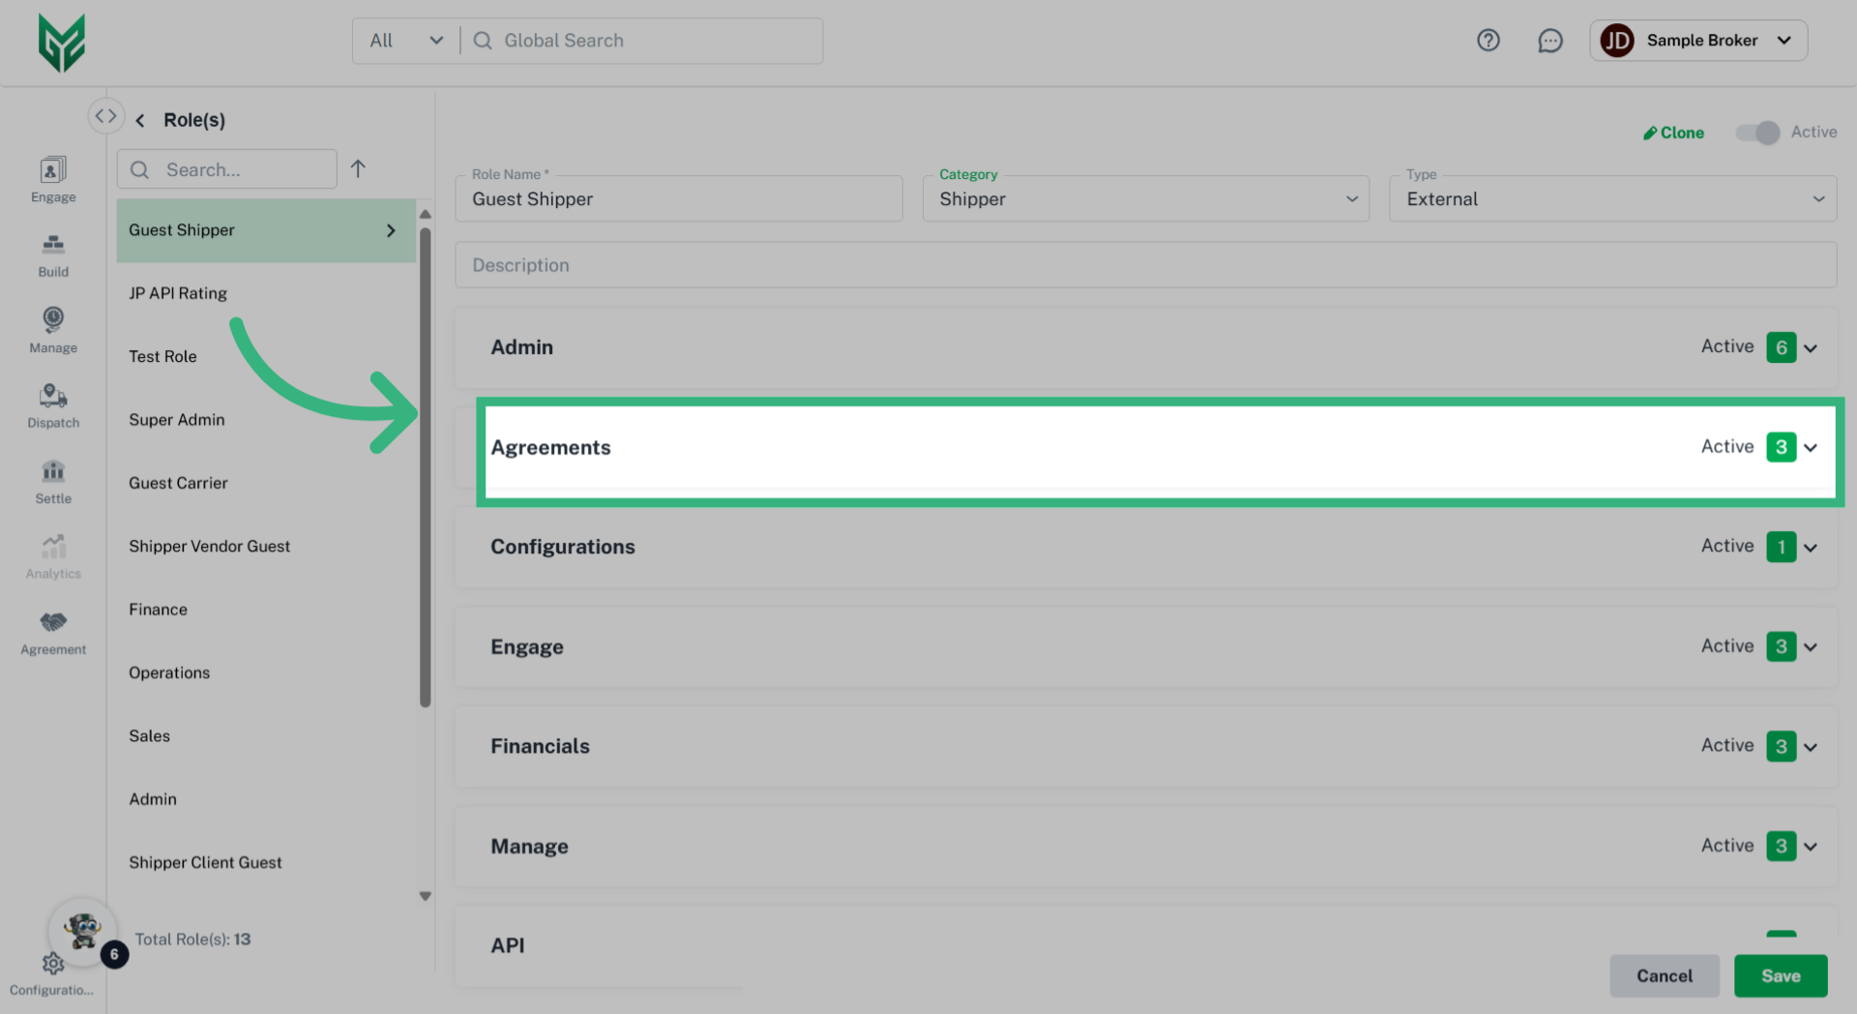Click the Dispatch sidebar icon
Image resolution: width=1857 pixels, height=1014 pixels.
coord(52,404)
